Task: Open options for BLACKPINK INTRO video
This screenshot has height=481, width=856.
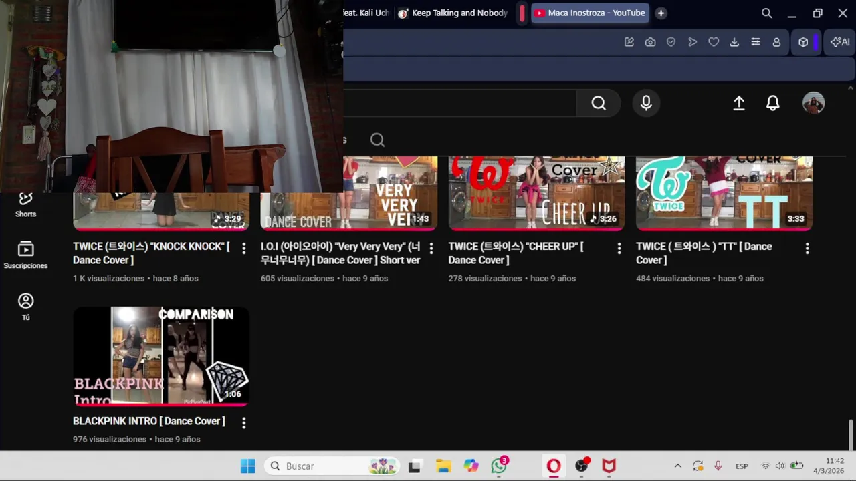Action: click(x=243, y=423)
